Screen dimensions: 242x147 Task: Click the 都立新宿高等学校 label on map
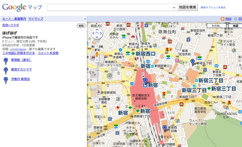[x=200, y=110]
